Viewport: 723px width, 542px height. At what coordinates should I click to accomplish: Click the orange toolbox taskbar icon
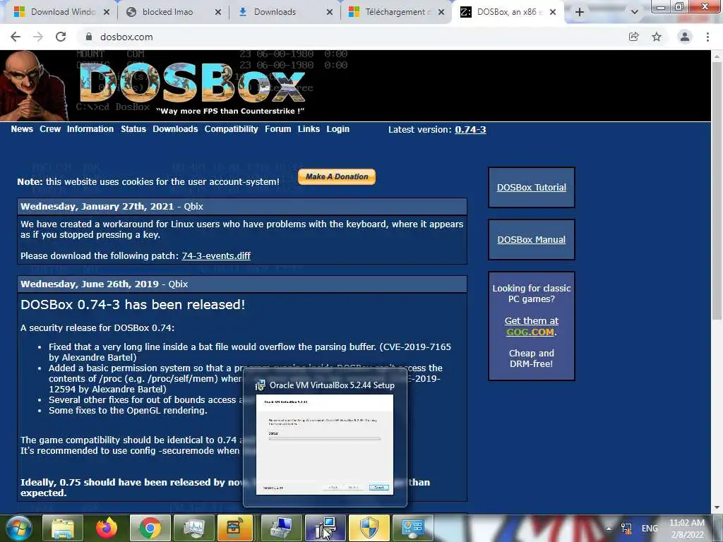click(x=235, y=528)
